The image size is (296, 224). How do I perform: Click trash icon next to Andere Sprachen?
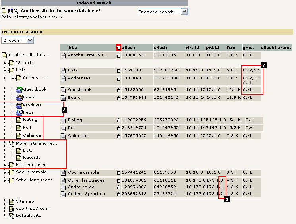118,194
